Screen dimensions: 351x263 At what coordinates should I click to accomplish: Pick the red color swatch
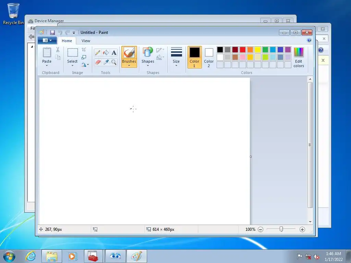(x=243, y=50)
